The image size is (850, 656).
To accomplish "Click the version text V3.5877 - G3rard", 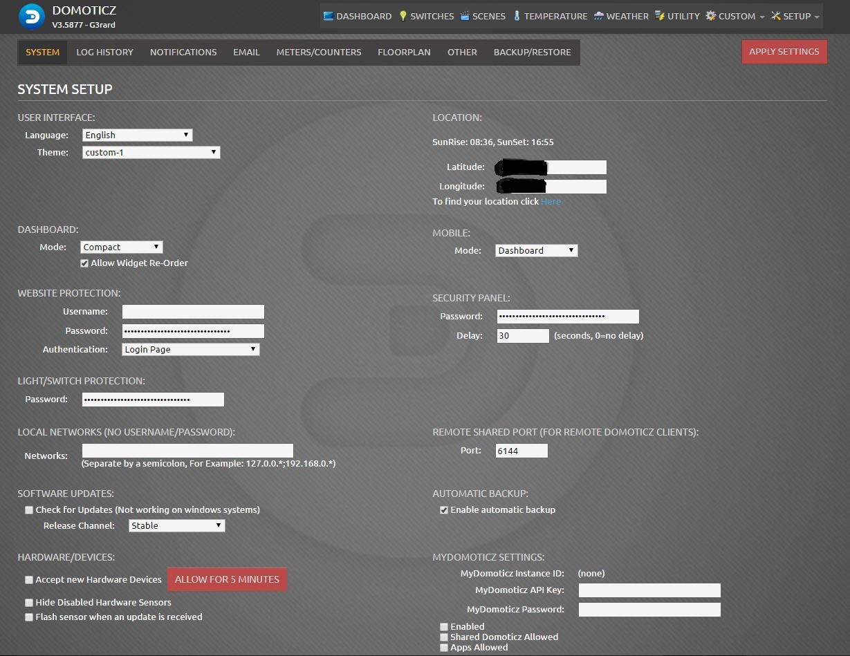I will click(85, 25).
